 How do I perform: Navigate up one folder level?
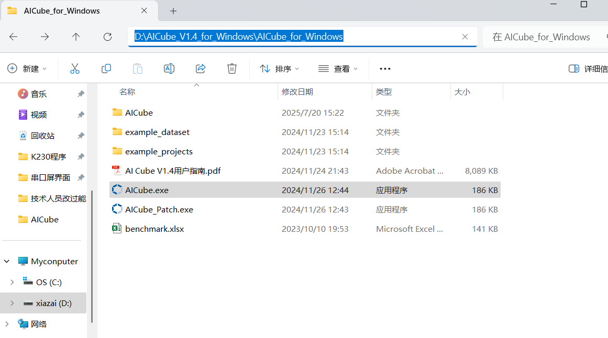[76, 37]
